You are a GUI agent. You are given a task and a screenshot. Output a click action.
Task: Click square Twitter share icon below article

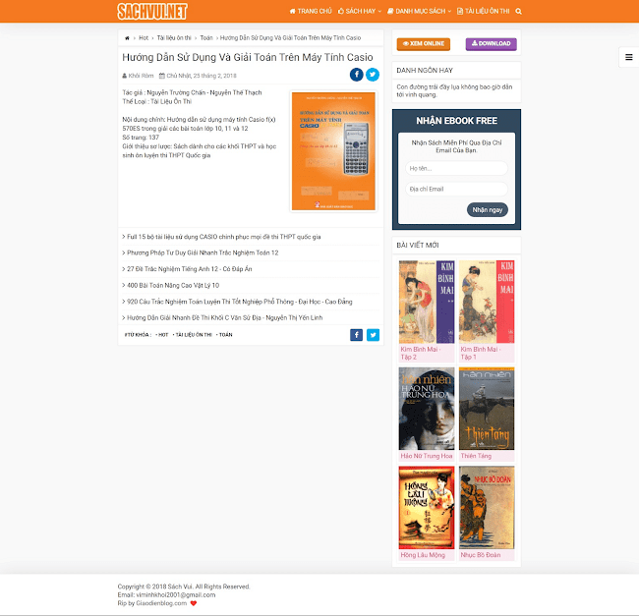tap(373, 335)
